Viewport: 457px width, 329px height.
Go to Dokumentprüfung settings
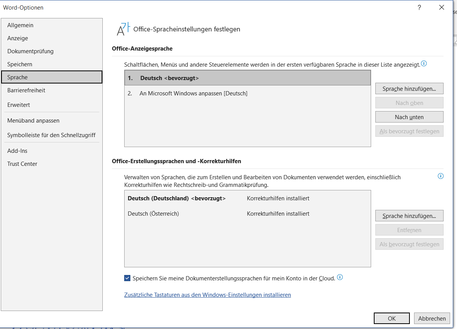tap(52, 51)
